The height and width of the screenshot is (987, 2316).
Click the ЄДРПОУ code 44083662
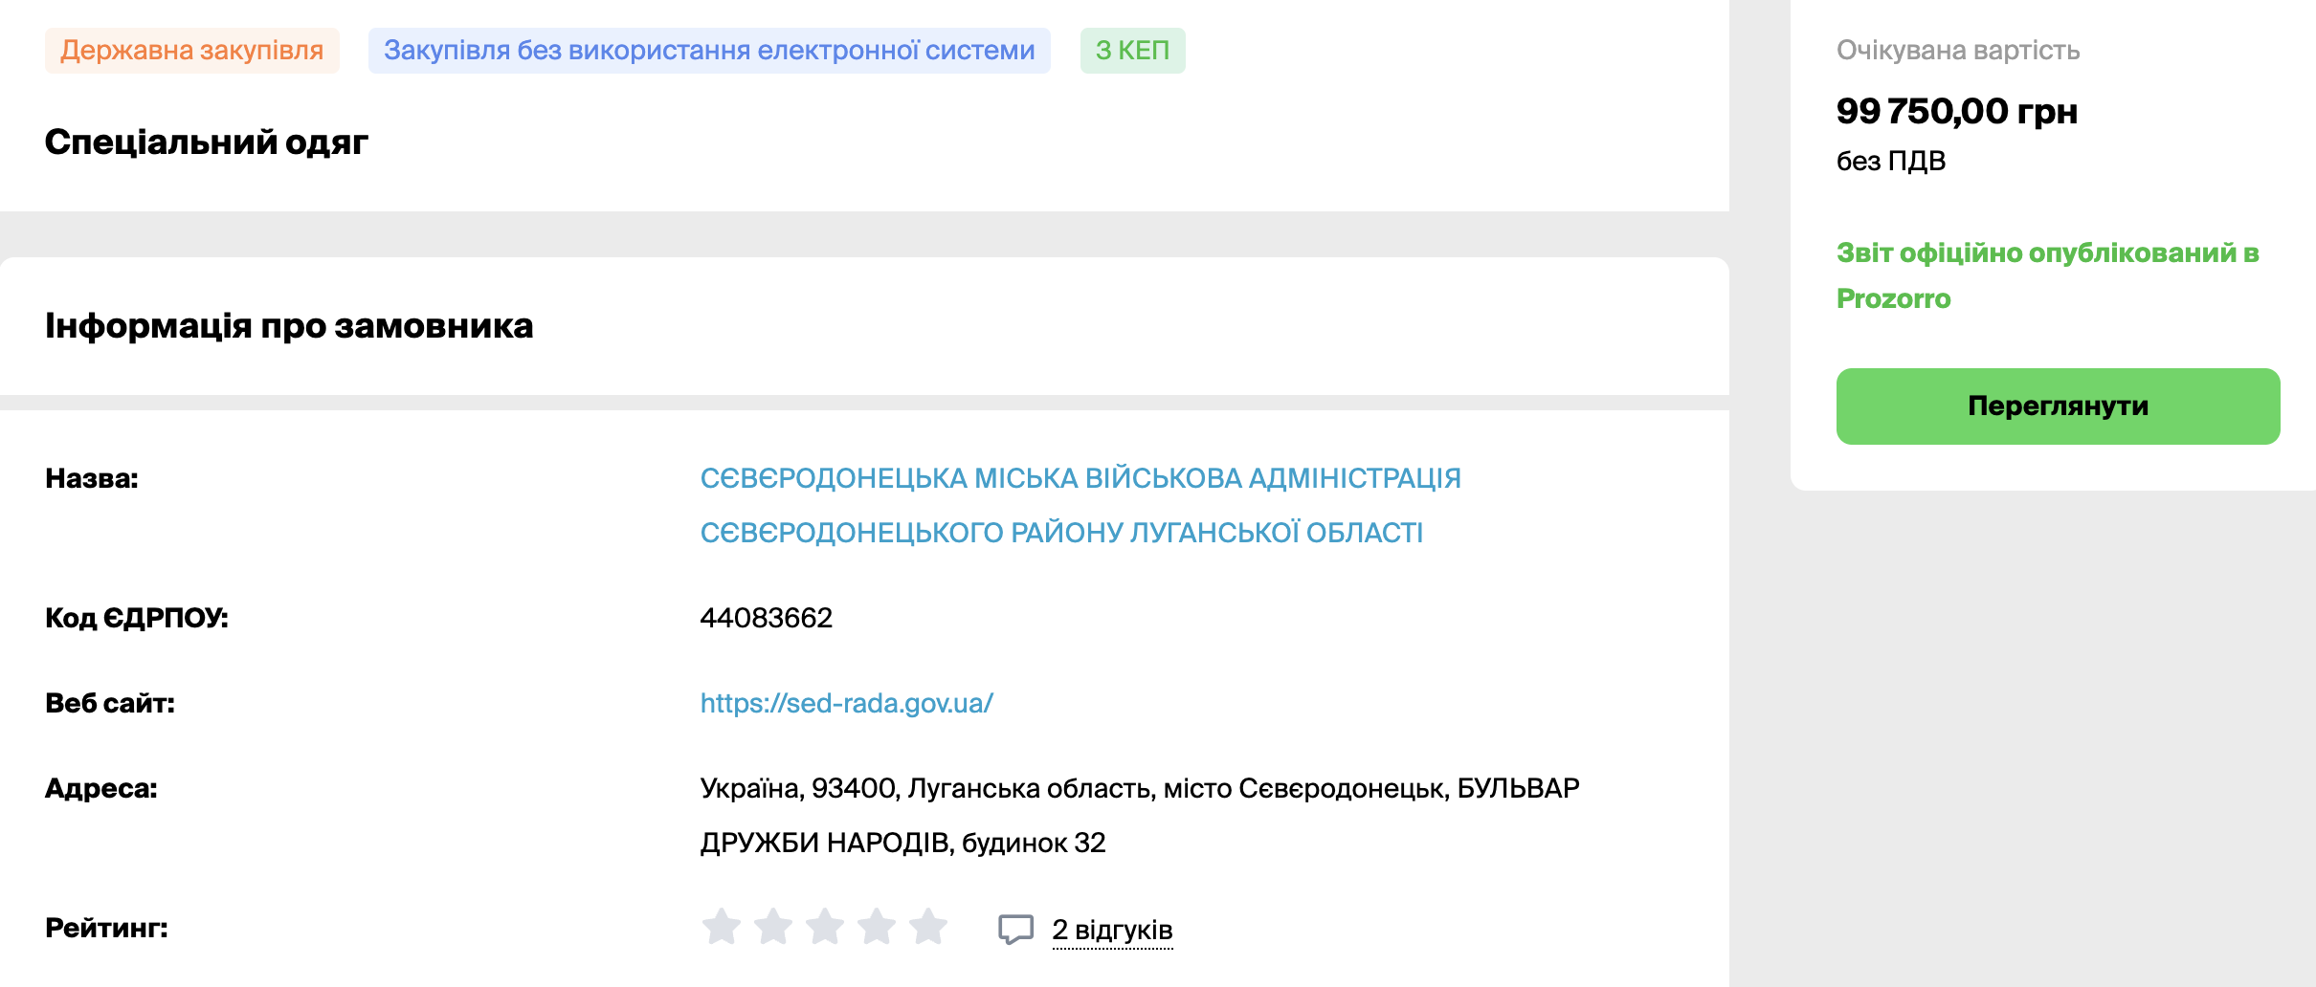[x=766, y=618]
